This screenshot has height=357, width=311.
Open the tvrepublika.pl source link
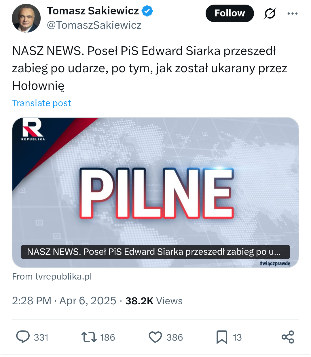pos(52,276)
